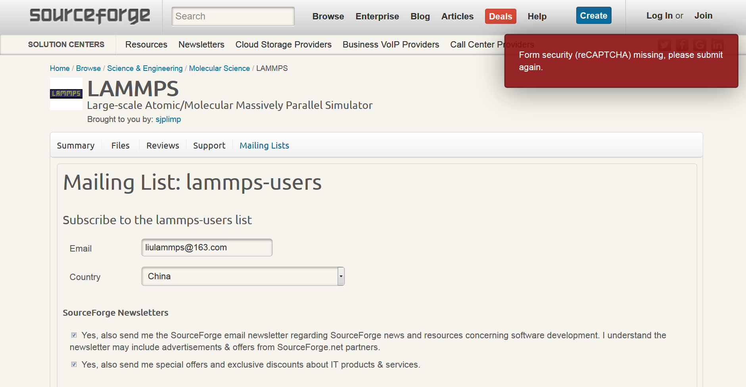
Task: Open the Resources link
Action: coord(146,44)
